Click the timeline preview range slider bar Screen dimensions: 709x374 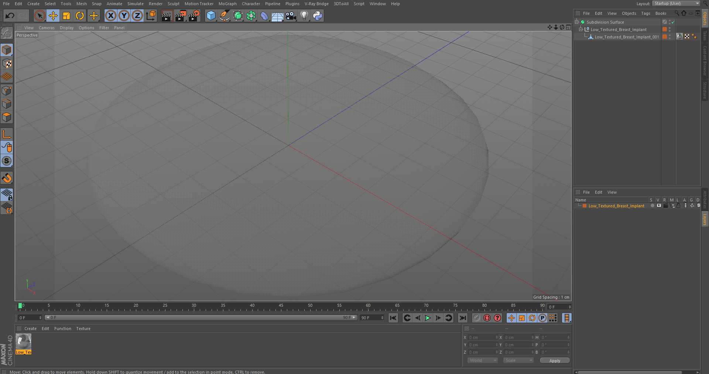(201, 317)
